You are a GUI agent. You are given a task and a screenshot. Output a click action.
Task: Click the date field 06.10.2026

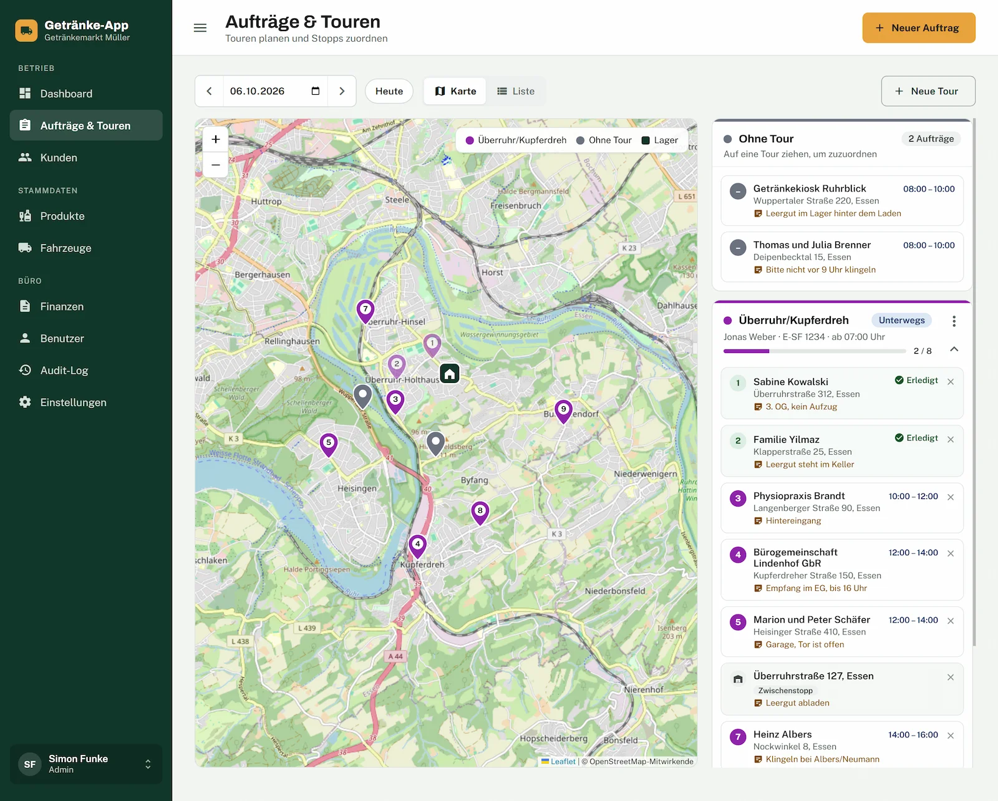pyautogui.click(x=276, y=91)
